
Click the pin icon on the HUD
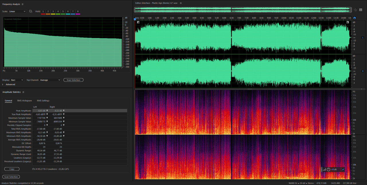pos(343,169)
